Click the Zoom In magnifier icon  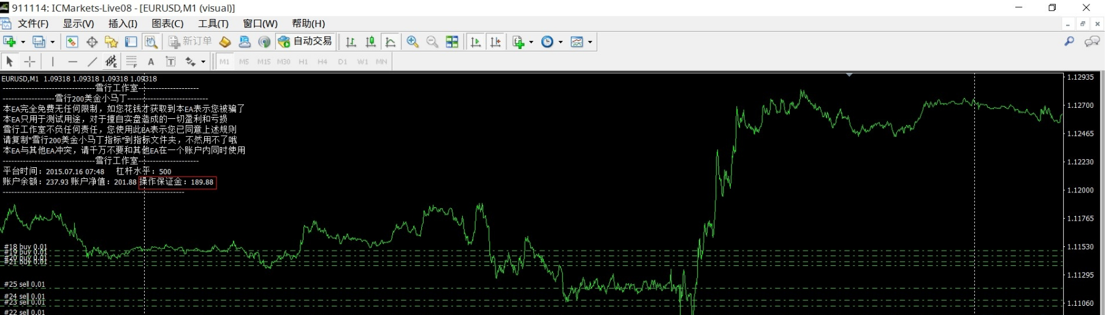pos(413,42)
